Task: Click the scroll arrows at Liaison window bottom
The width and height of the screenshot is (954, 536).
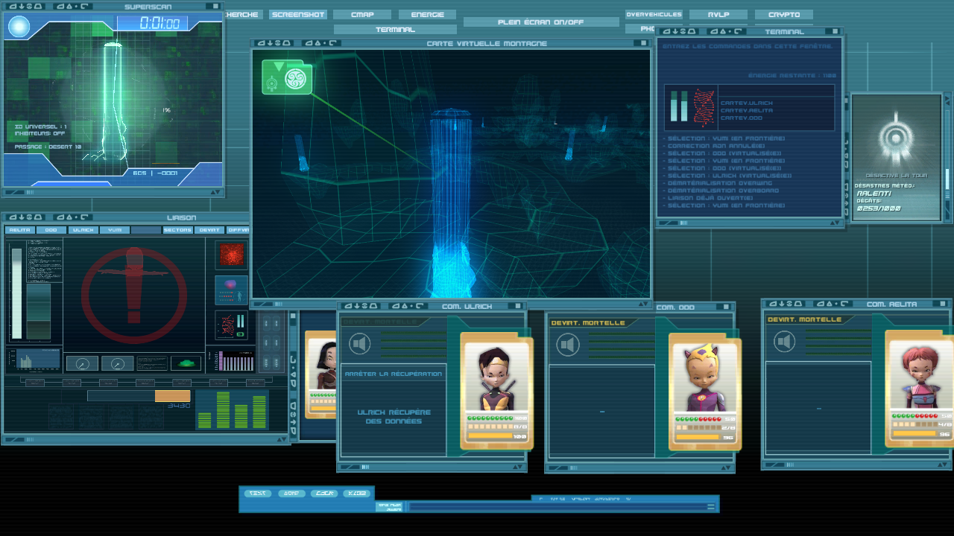Action: coord(281,439)
